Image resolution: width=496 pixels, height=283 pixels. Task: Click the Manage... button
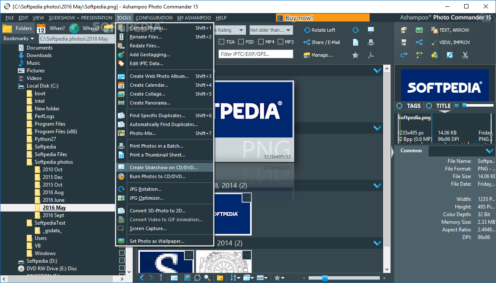[318, 55]
